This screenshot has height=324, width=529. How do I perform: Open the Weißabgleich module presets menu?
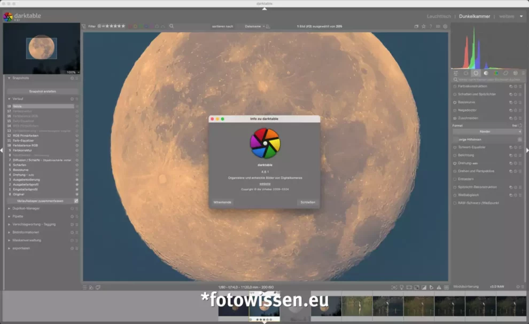click(520, 195)
